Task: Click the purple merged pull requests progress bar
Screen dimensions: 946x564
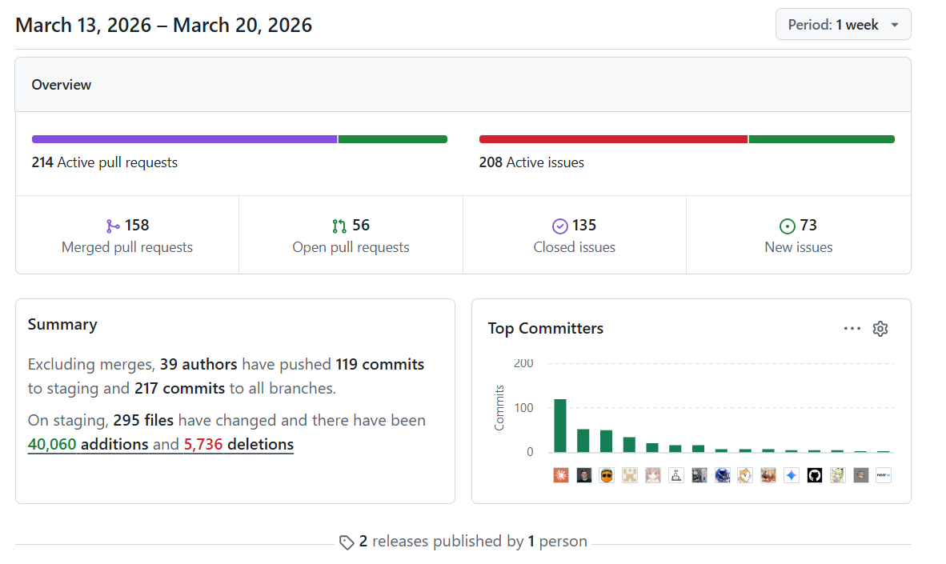Action: click(185, 139)
